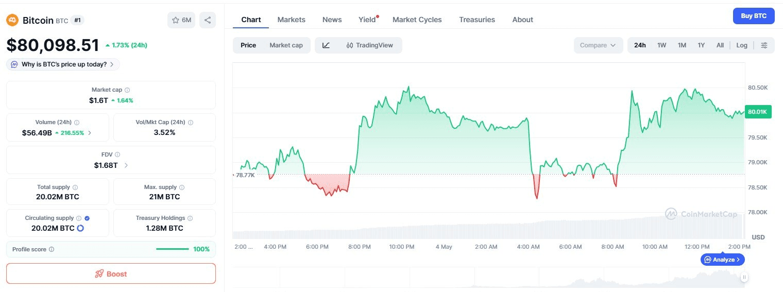
Task: Click the Analyze button
Action: 722,260
